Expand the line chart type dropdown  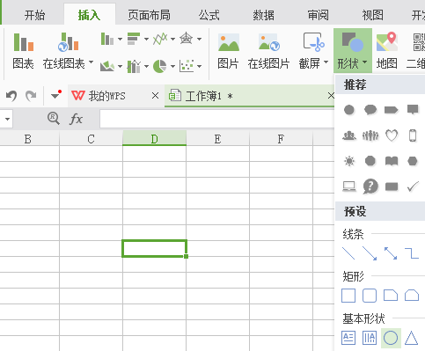(172, 39)
